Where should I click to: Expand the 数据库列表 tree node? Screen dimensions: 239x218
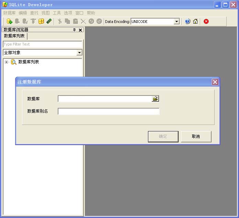pos(7,62)
